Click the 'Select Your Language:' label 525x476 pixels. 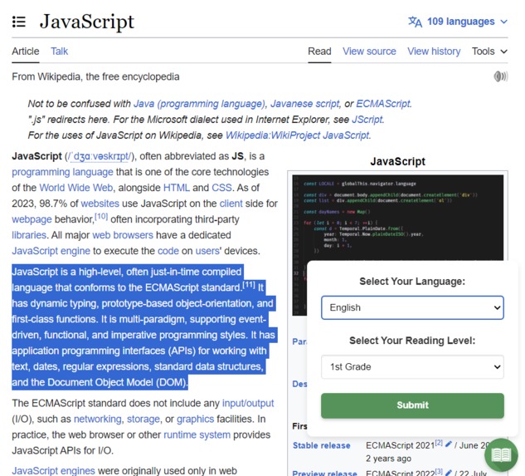click(x=412, y=282)
